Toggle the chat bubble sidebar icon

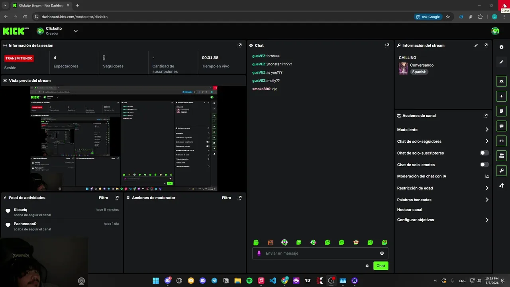(x=501, y=126)
